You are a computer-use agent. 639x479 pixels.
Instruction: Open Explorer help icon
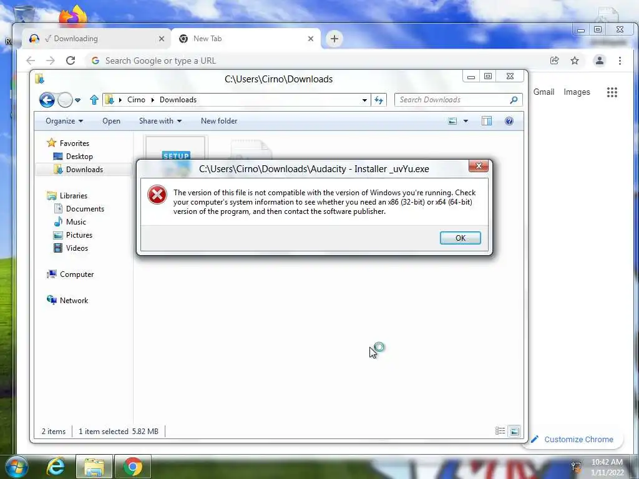[509, 121]
